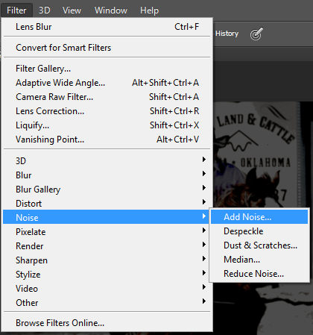Choose Browse Filters Online
Viewport: 313px width, 335px height.
[107, 323]
